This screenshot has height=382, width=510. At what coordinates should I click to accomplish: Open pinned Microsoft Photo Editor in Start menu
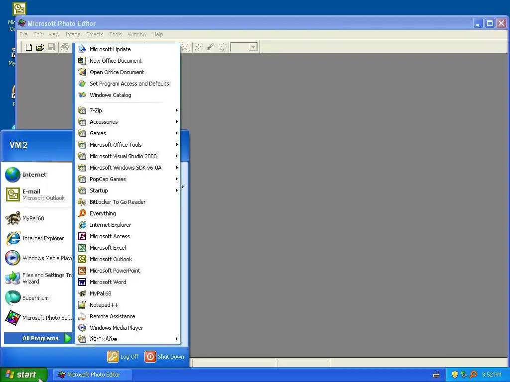click(38, 318)
